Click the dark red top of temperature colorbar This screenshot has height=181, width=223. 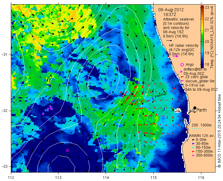202,7
